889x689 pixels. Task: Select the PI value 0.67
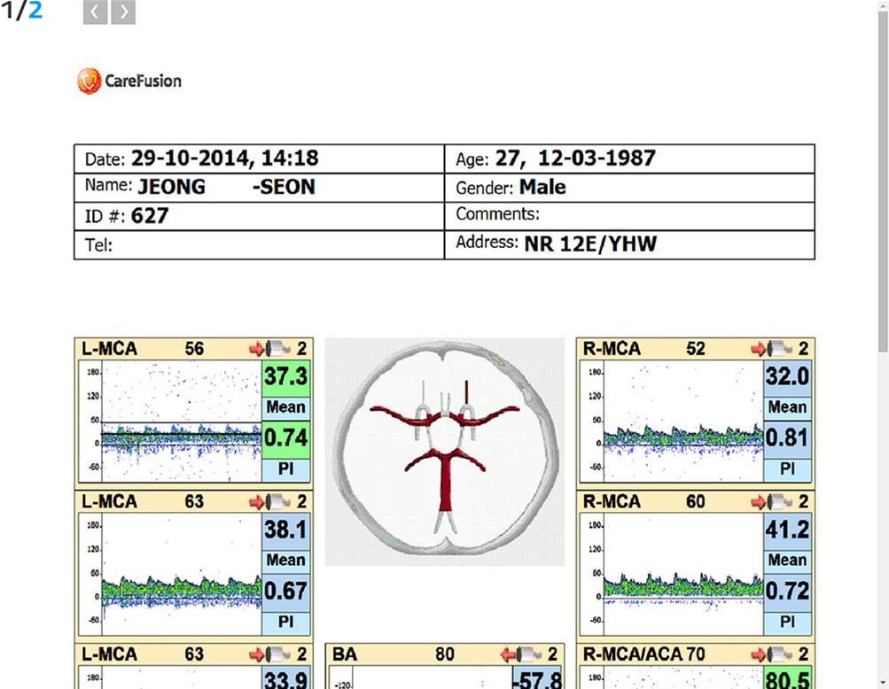(x=285, y=591)
